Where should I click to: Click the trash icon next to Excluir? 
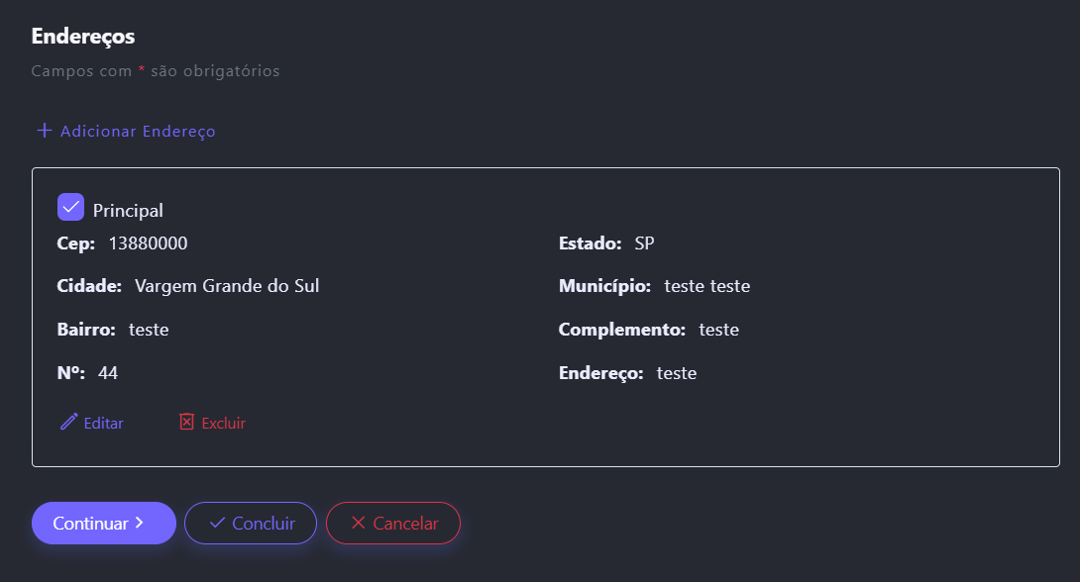click(x=187, y=422)
